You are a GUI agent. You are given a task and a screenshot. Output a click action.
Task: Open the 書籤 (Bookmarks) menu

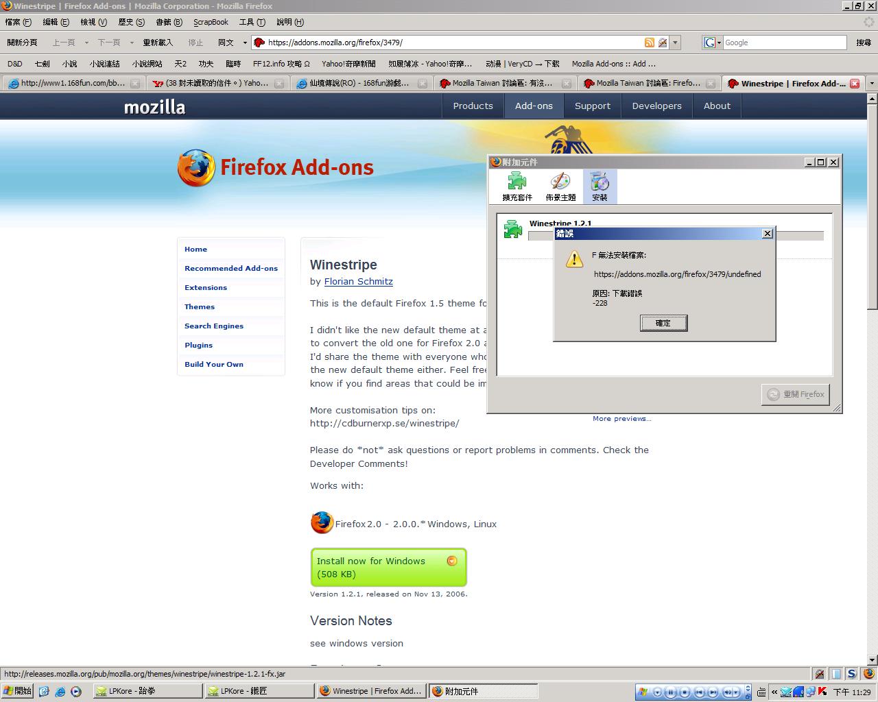pyautogui.click(x=169, y=22)
